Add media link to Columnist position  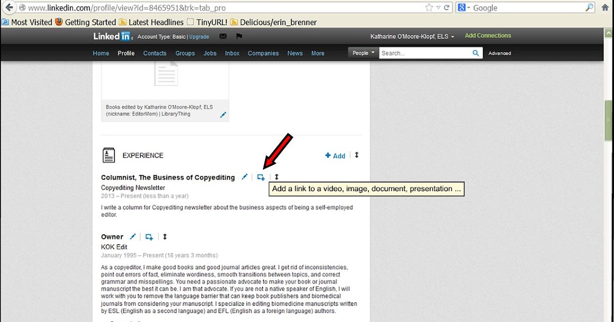point(261,177)
